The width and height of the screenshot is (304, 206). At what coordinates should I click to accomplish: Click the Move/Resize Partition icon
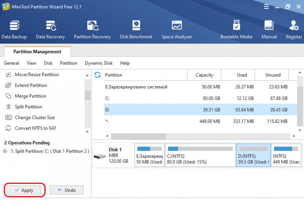tap(8, 75)
